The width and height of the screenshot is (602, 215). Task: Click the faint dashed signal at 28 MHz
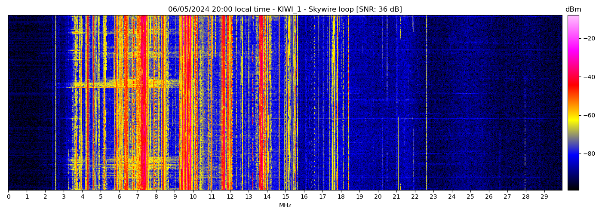point(525,129)
